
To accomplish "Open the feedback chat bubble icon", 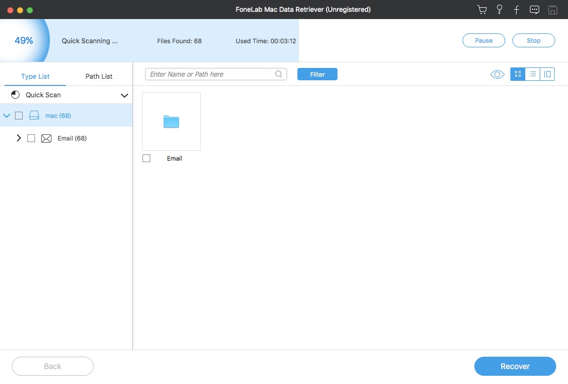I will (535, 10).
